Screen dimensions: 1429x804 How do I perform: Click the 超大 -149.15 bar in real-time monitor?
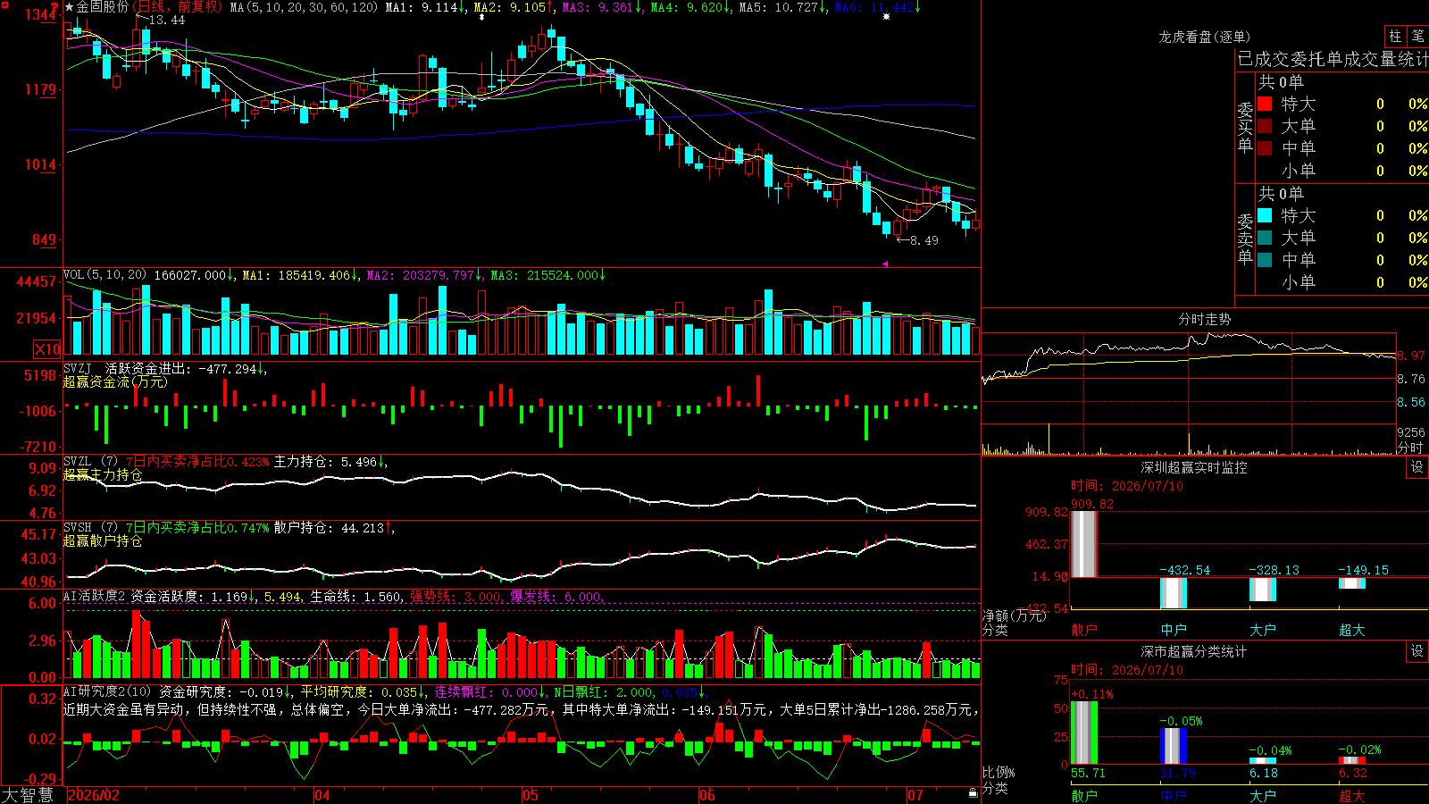[1352, 583]
